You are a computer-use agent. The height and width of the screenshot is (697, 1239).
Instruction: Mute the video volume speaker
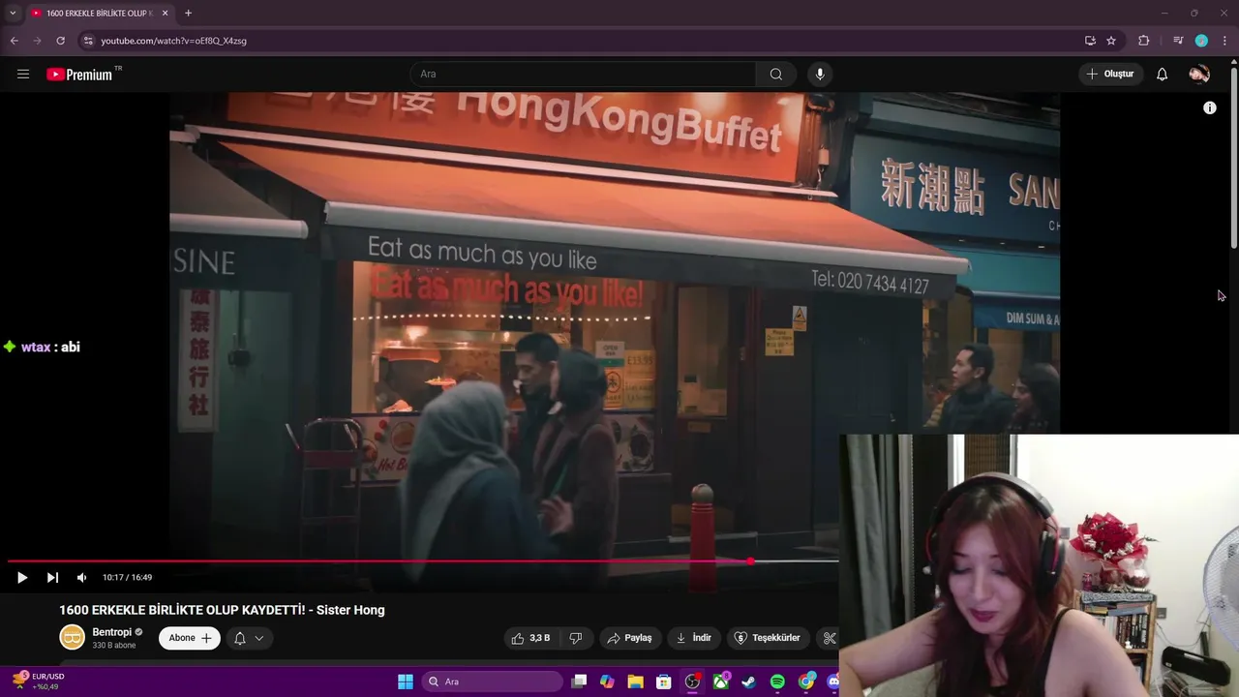coord(81,578)
